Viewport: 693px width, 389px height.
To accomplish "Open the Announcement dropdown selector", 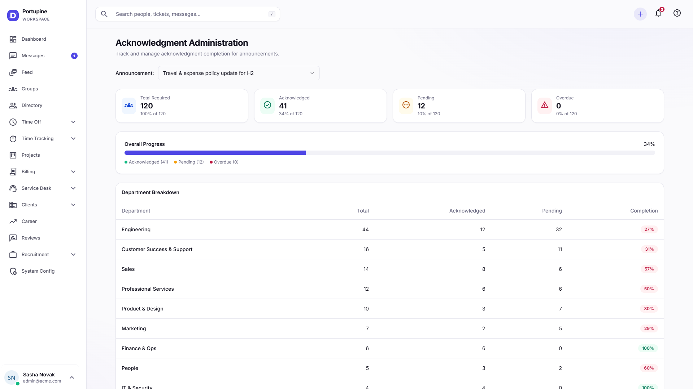I will (239, 73).
